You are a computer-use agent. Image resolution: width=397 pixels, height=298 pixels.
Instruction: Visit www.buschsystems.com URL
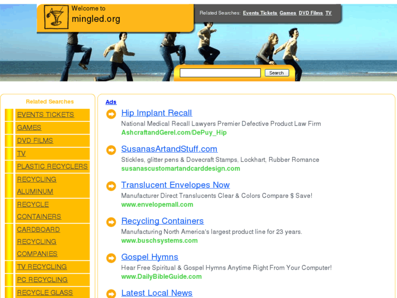[x=159, y=241]
